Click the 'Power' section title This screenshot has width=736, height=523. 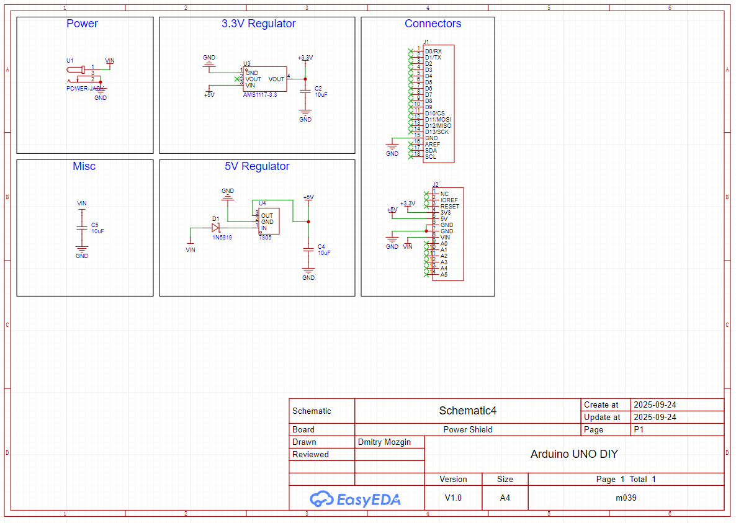(82, 24)
